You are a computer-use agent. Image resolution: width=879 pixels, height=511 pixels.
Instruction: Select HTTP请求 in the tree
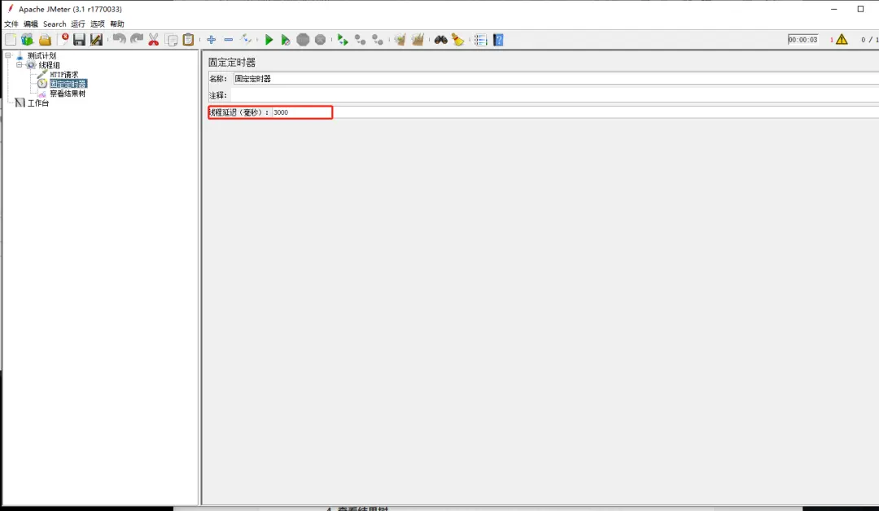coord(64,75)
